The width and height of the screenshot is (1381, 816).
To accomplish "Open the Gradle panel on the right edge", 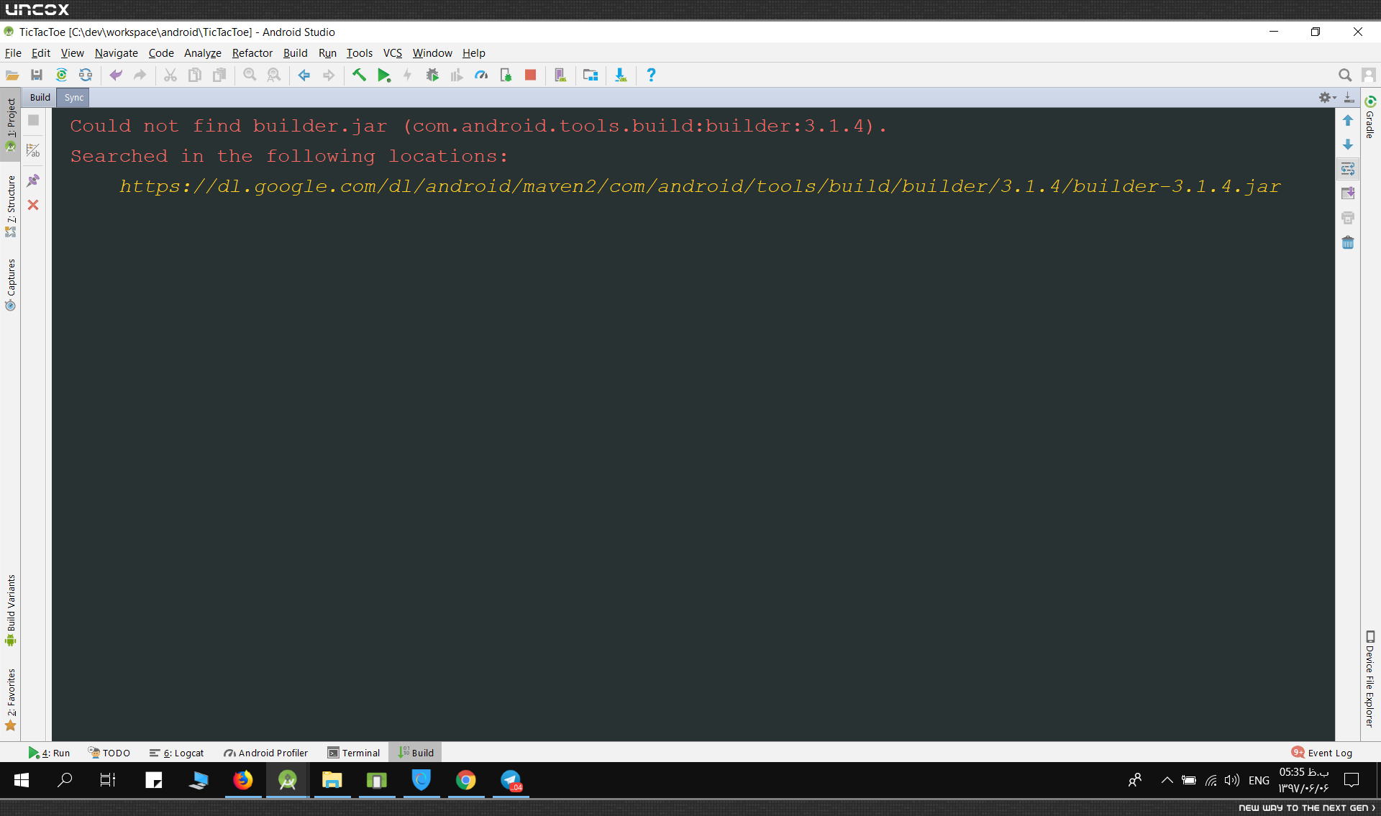I will pos(1370,116).
